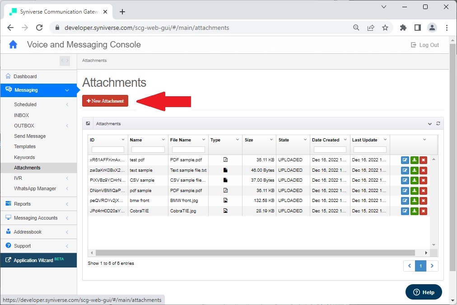Focus the Date Created filter input
The height and width of the screenshot is (305, 457).
tap(330, 150)
